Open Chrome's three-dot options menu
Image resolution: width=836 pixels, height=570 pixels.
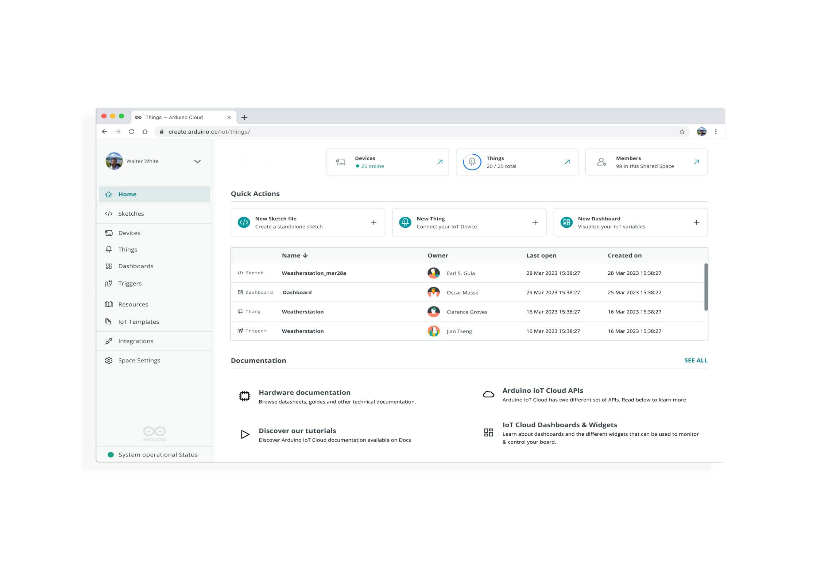click(x=716, y=131)
